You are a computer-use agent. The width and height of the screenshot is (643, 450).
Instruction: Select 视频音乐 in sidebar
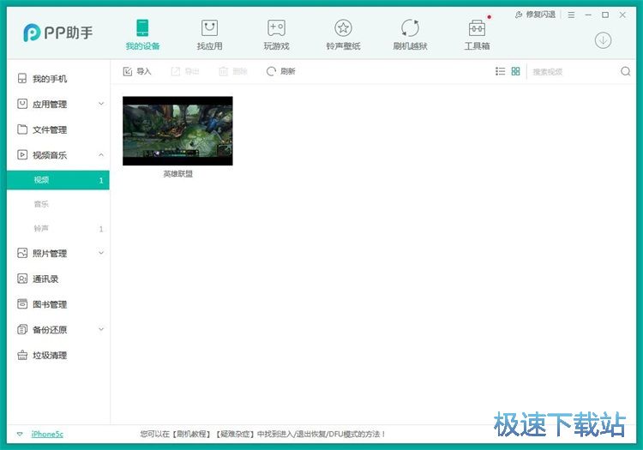point(58,155)
